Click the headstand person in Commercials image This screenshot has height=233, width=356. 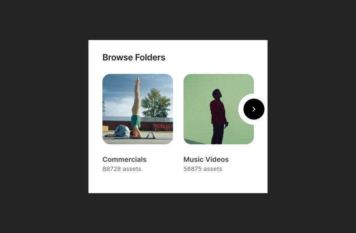[136, 108]
